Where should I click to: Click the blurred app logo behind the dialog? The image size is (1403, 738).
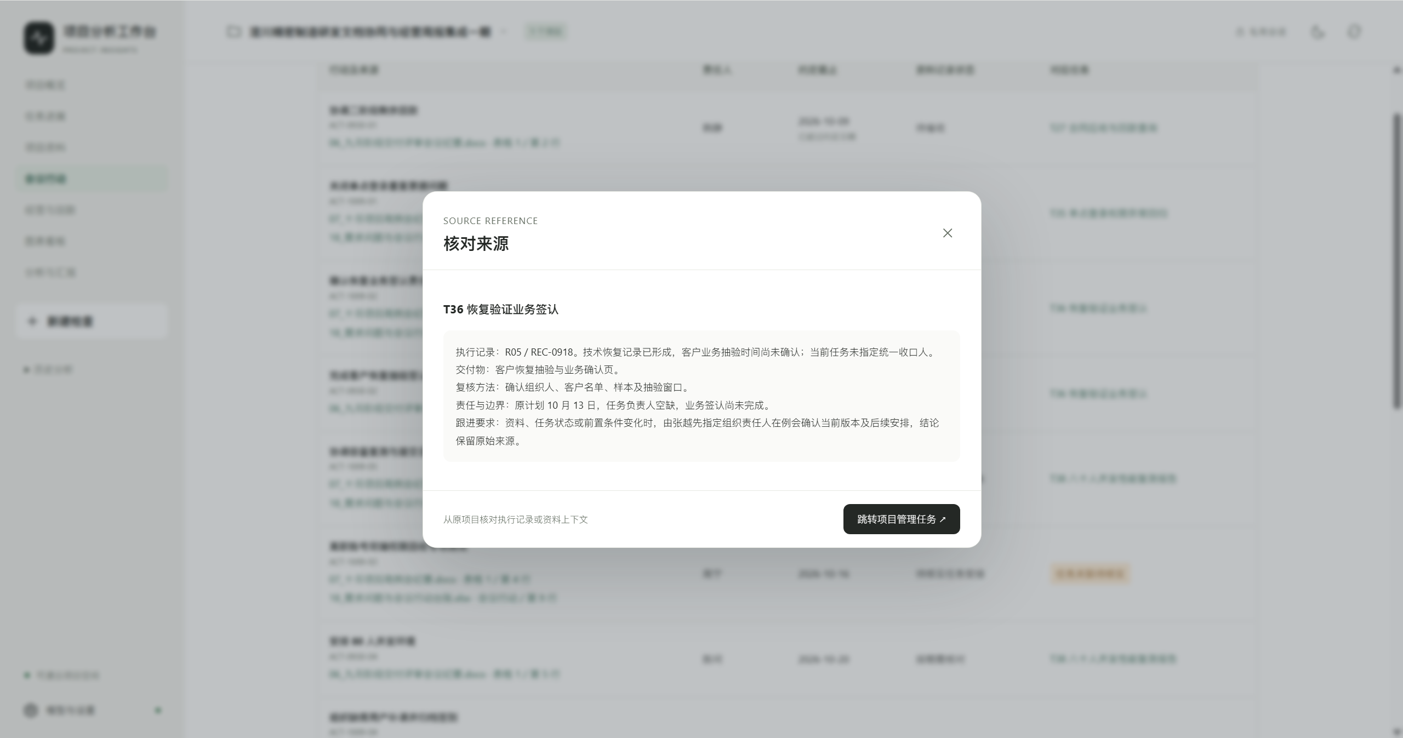coord(39,38)
